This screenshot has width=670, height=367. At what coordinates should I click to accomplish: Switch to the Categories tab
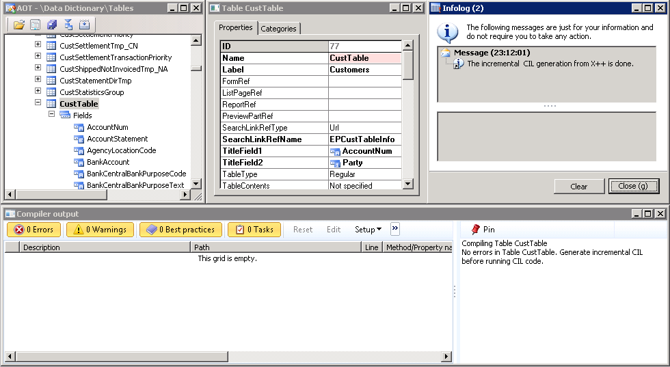(278, 29)
